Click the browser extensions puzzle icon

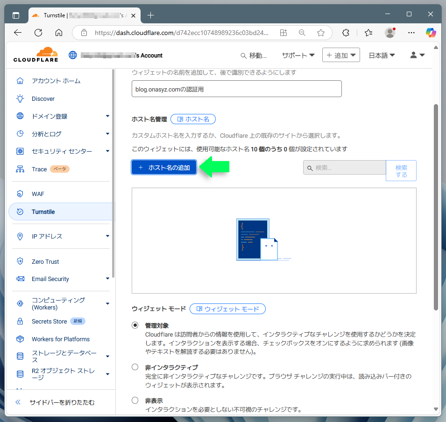346,33
